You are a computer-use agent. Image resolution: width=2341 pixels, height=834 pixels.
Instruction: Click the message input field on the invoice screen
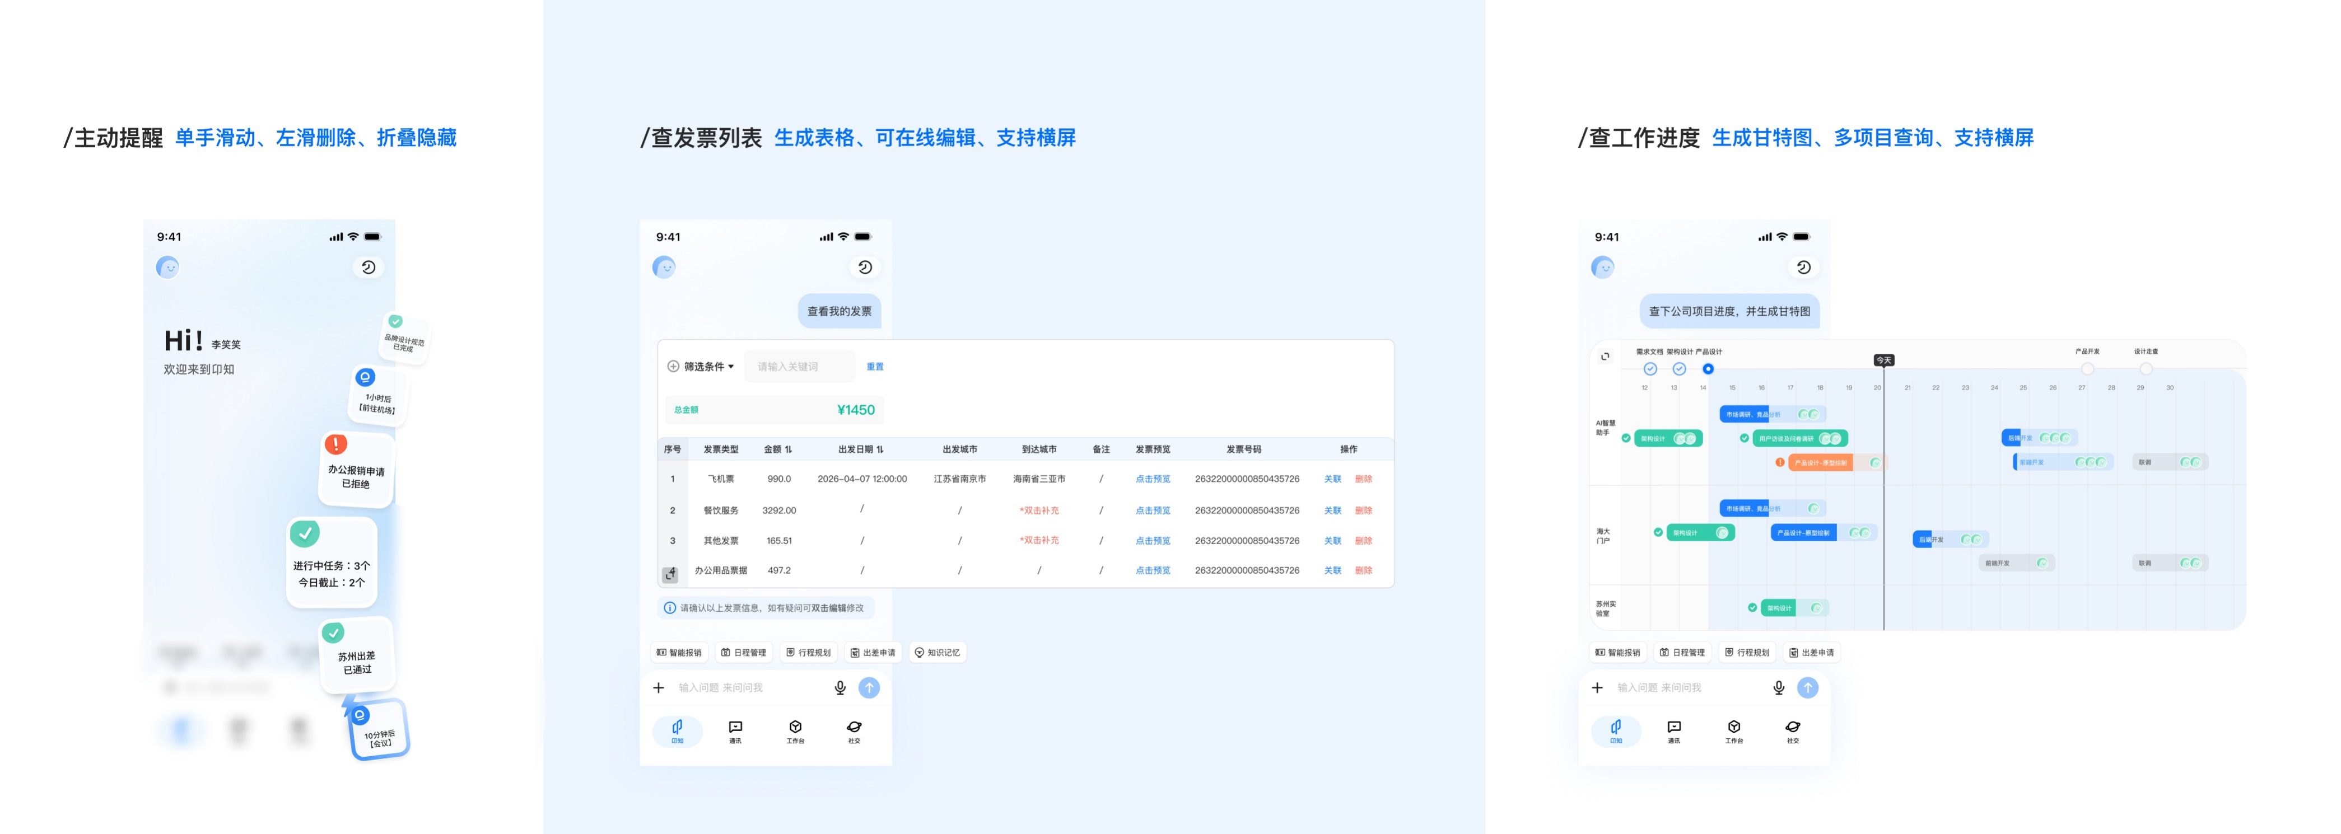750,688
